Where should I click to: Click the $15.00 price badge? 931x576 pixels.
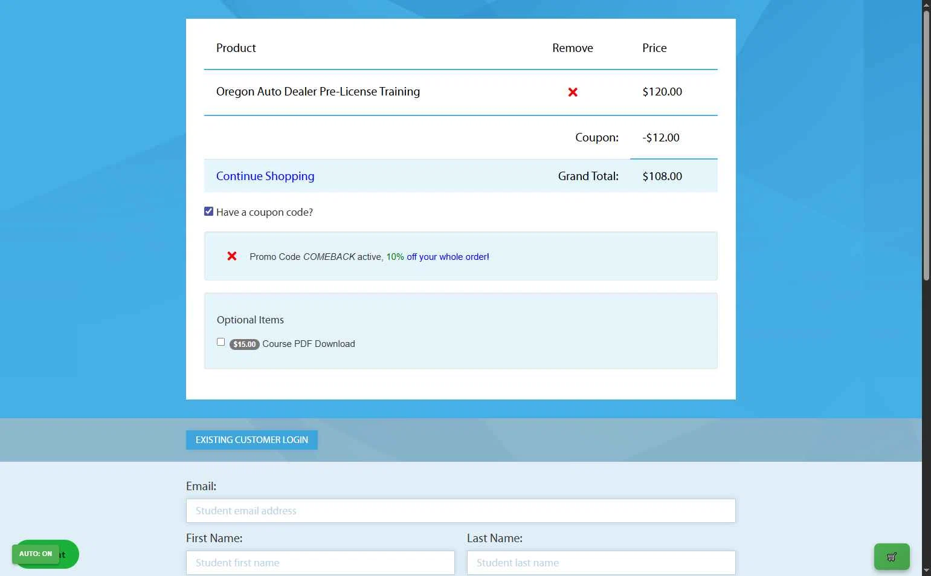(x=245, y=345)
